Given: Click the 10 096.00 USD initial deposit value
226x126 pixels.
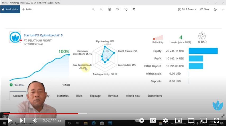Looking at the screenshot, I should coord(175,66).
